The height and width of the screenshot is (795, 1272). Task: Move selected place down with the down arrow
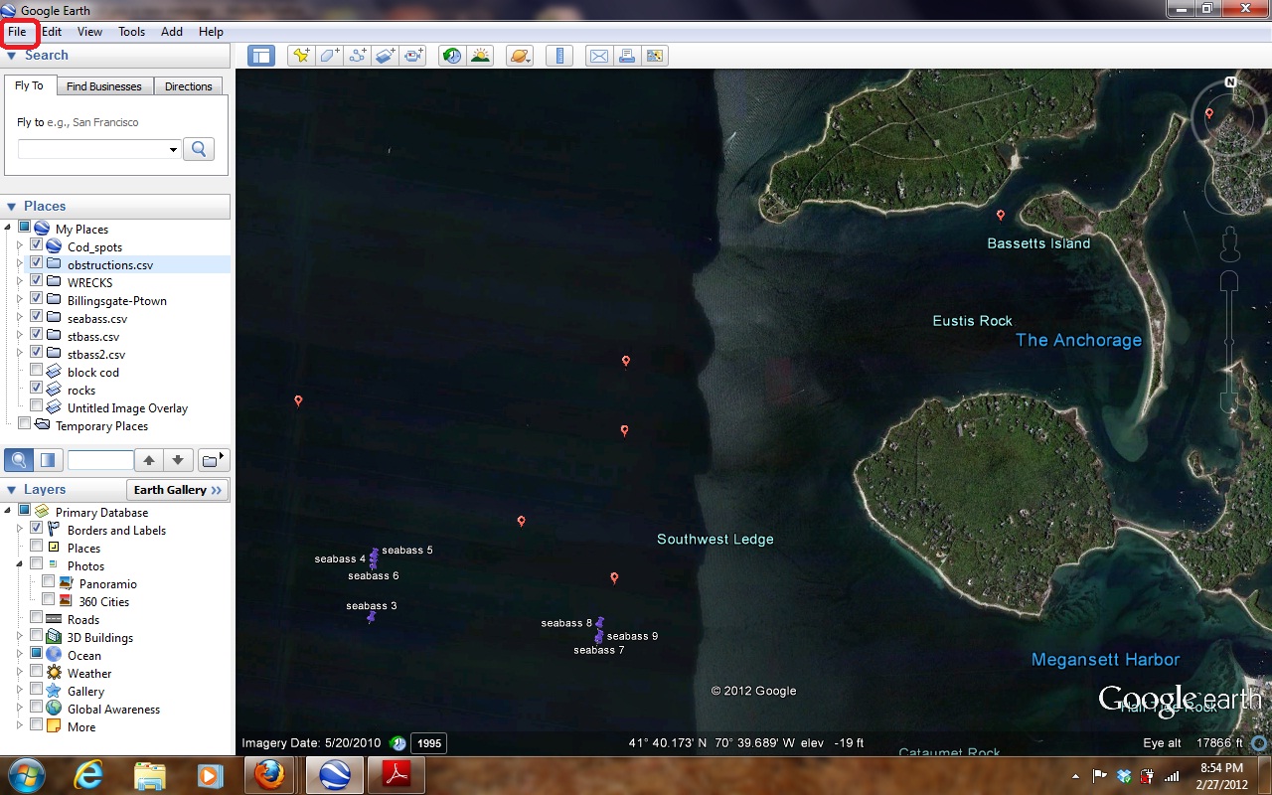pyautogui.click(x=178, y=460)
